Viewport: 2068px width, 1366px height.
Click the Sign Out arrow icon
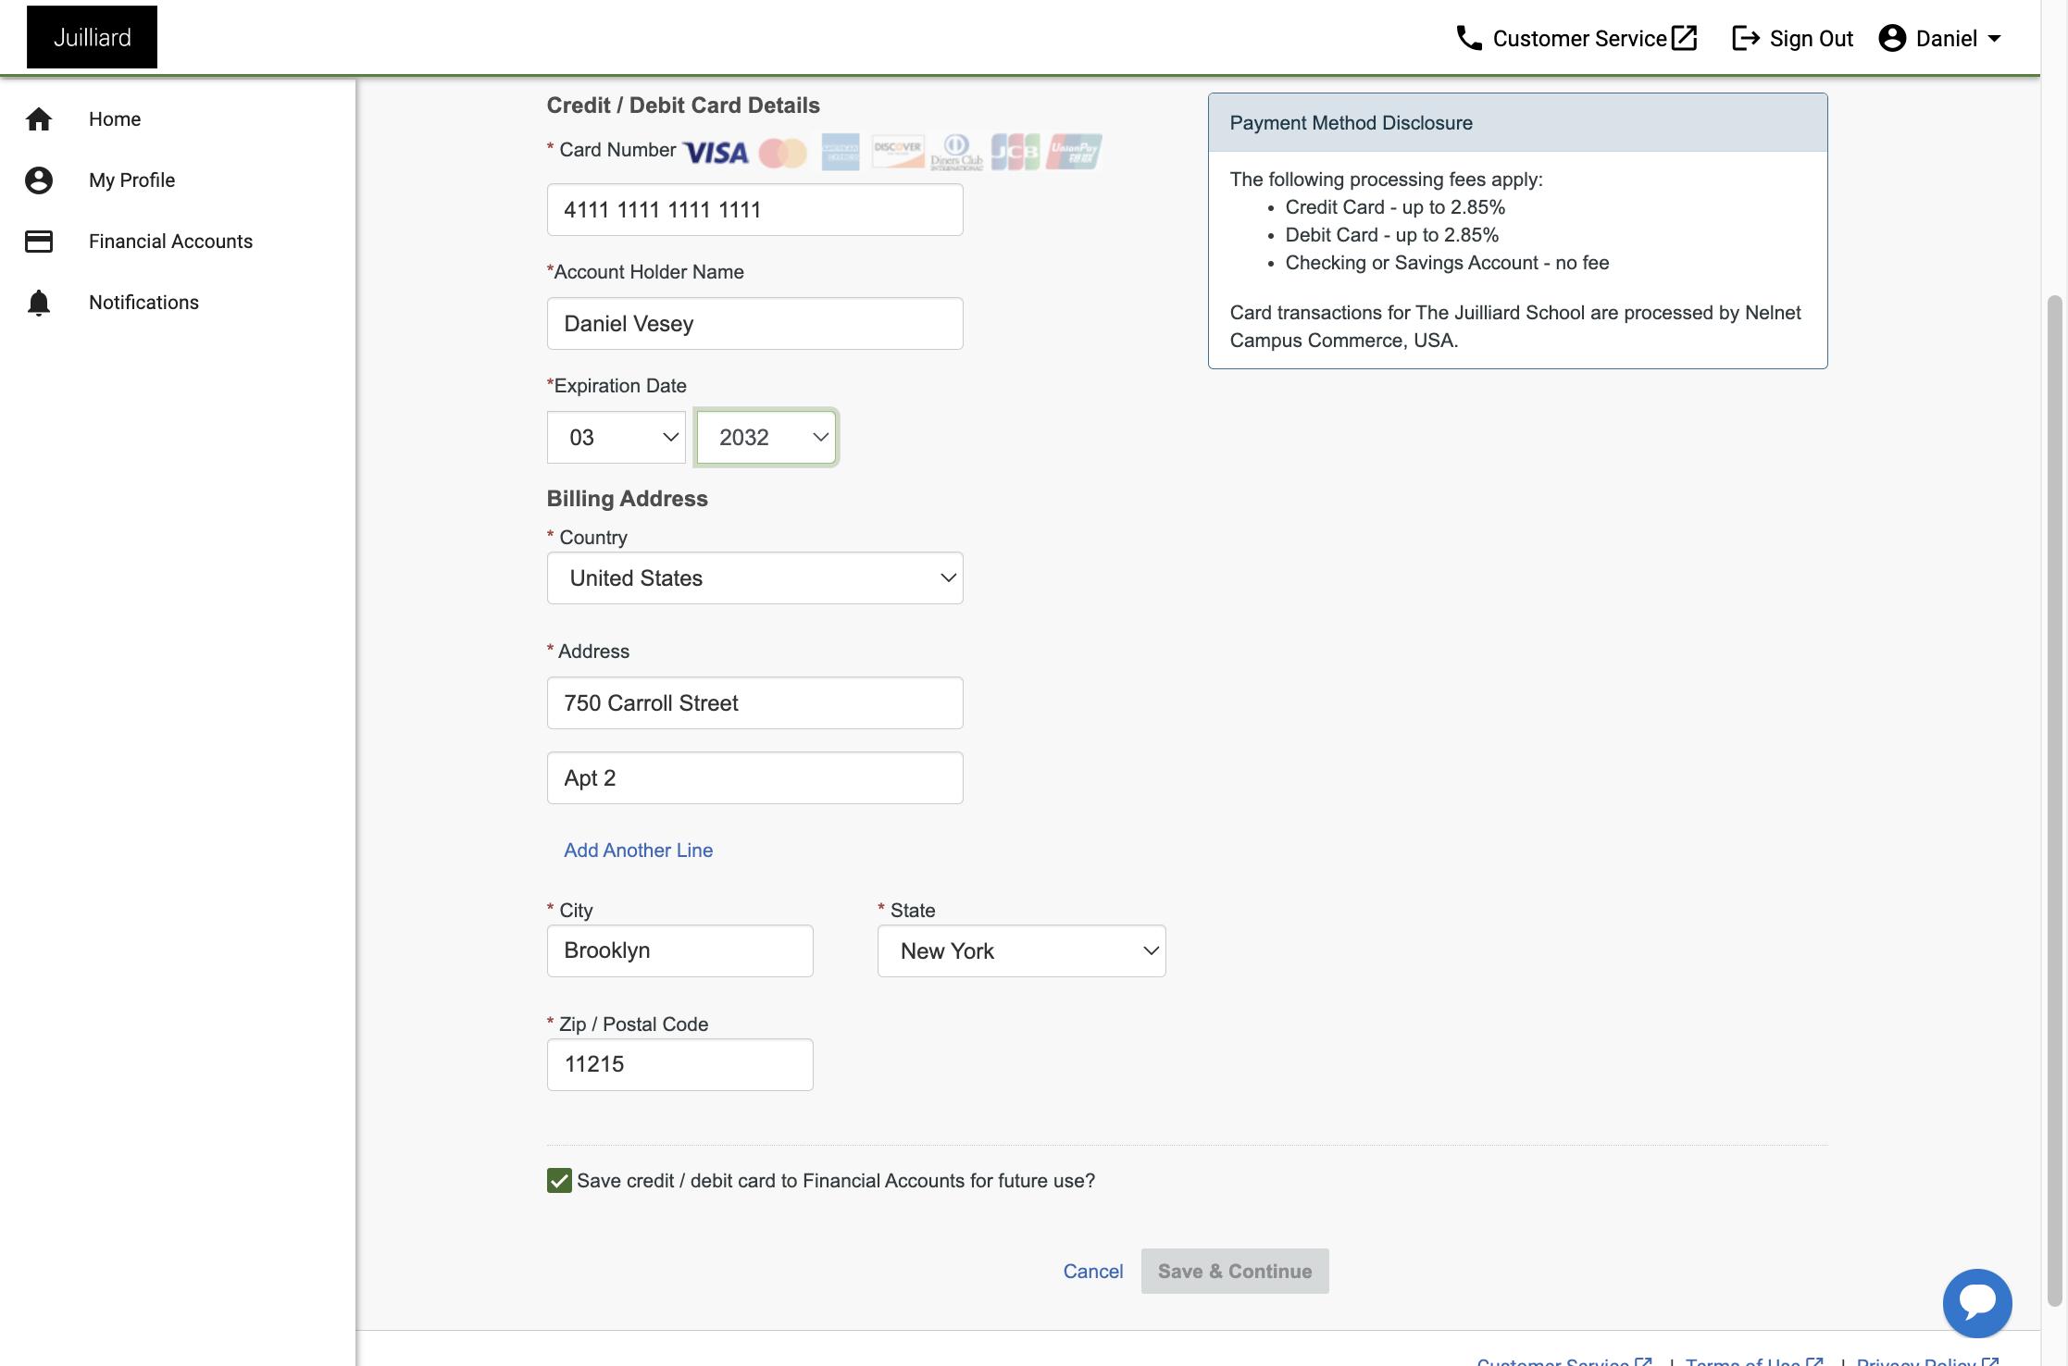point(1746,38)
